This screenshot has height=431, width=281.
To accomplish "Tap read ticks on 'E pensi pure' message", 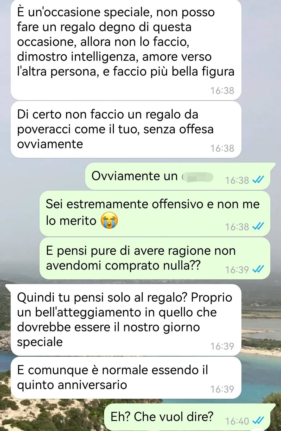I will [x=258, y=269].
